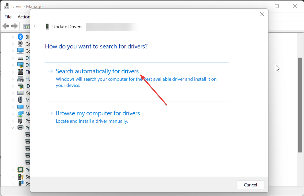Viewport: 304px width, 196px height.
Task: Open the File menu
Action: coord(8,17)
